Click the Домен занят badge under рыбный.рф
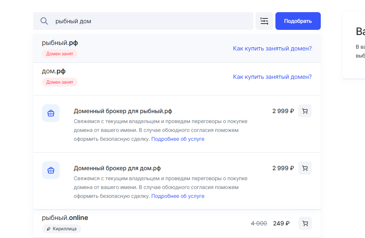This screenshot has width=365, height=238. [x=60, y=54]
